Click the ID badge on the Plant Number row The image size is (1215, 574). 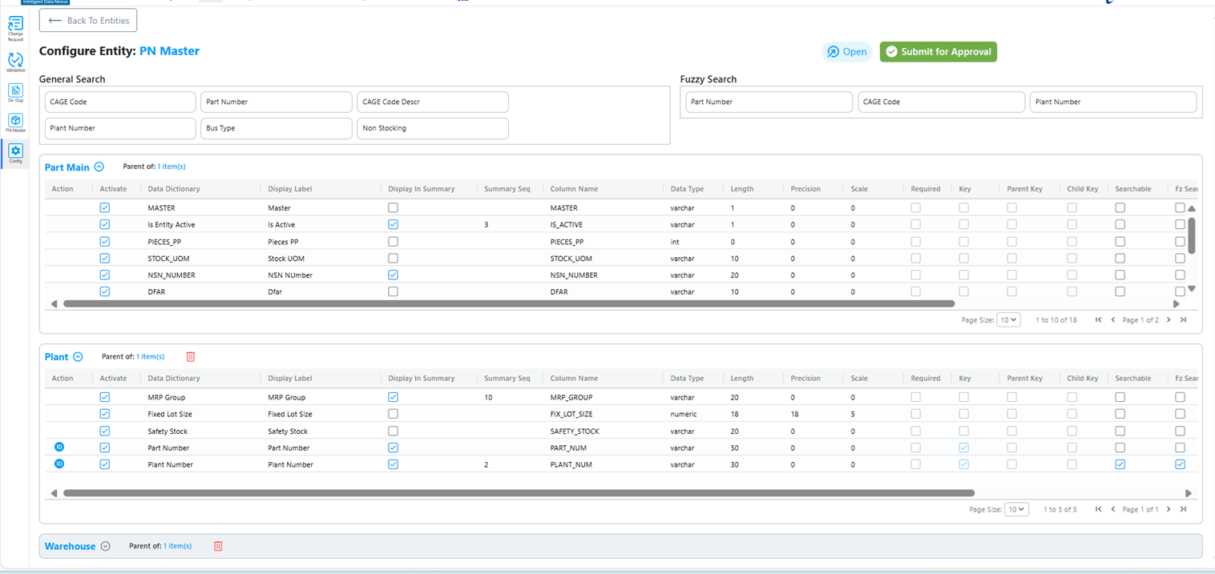click(x=59, y=464)
